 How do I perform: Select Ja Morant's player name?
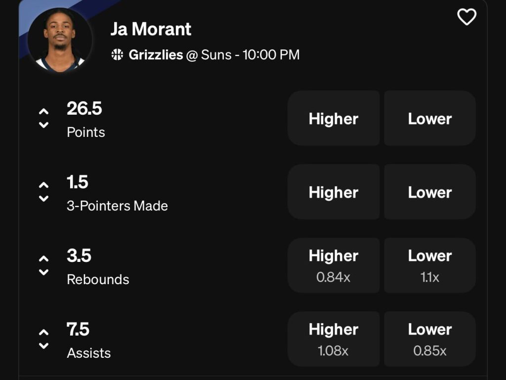pyautogui.click(x=151, y=29)
